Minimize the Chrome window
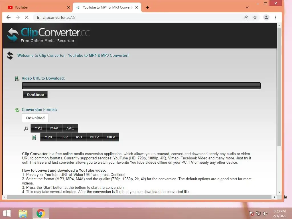The image size is (292, 219). click(x=258, y=3)
